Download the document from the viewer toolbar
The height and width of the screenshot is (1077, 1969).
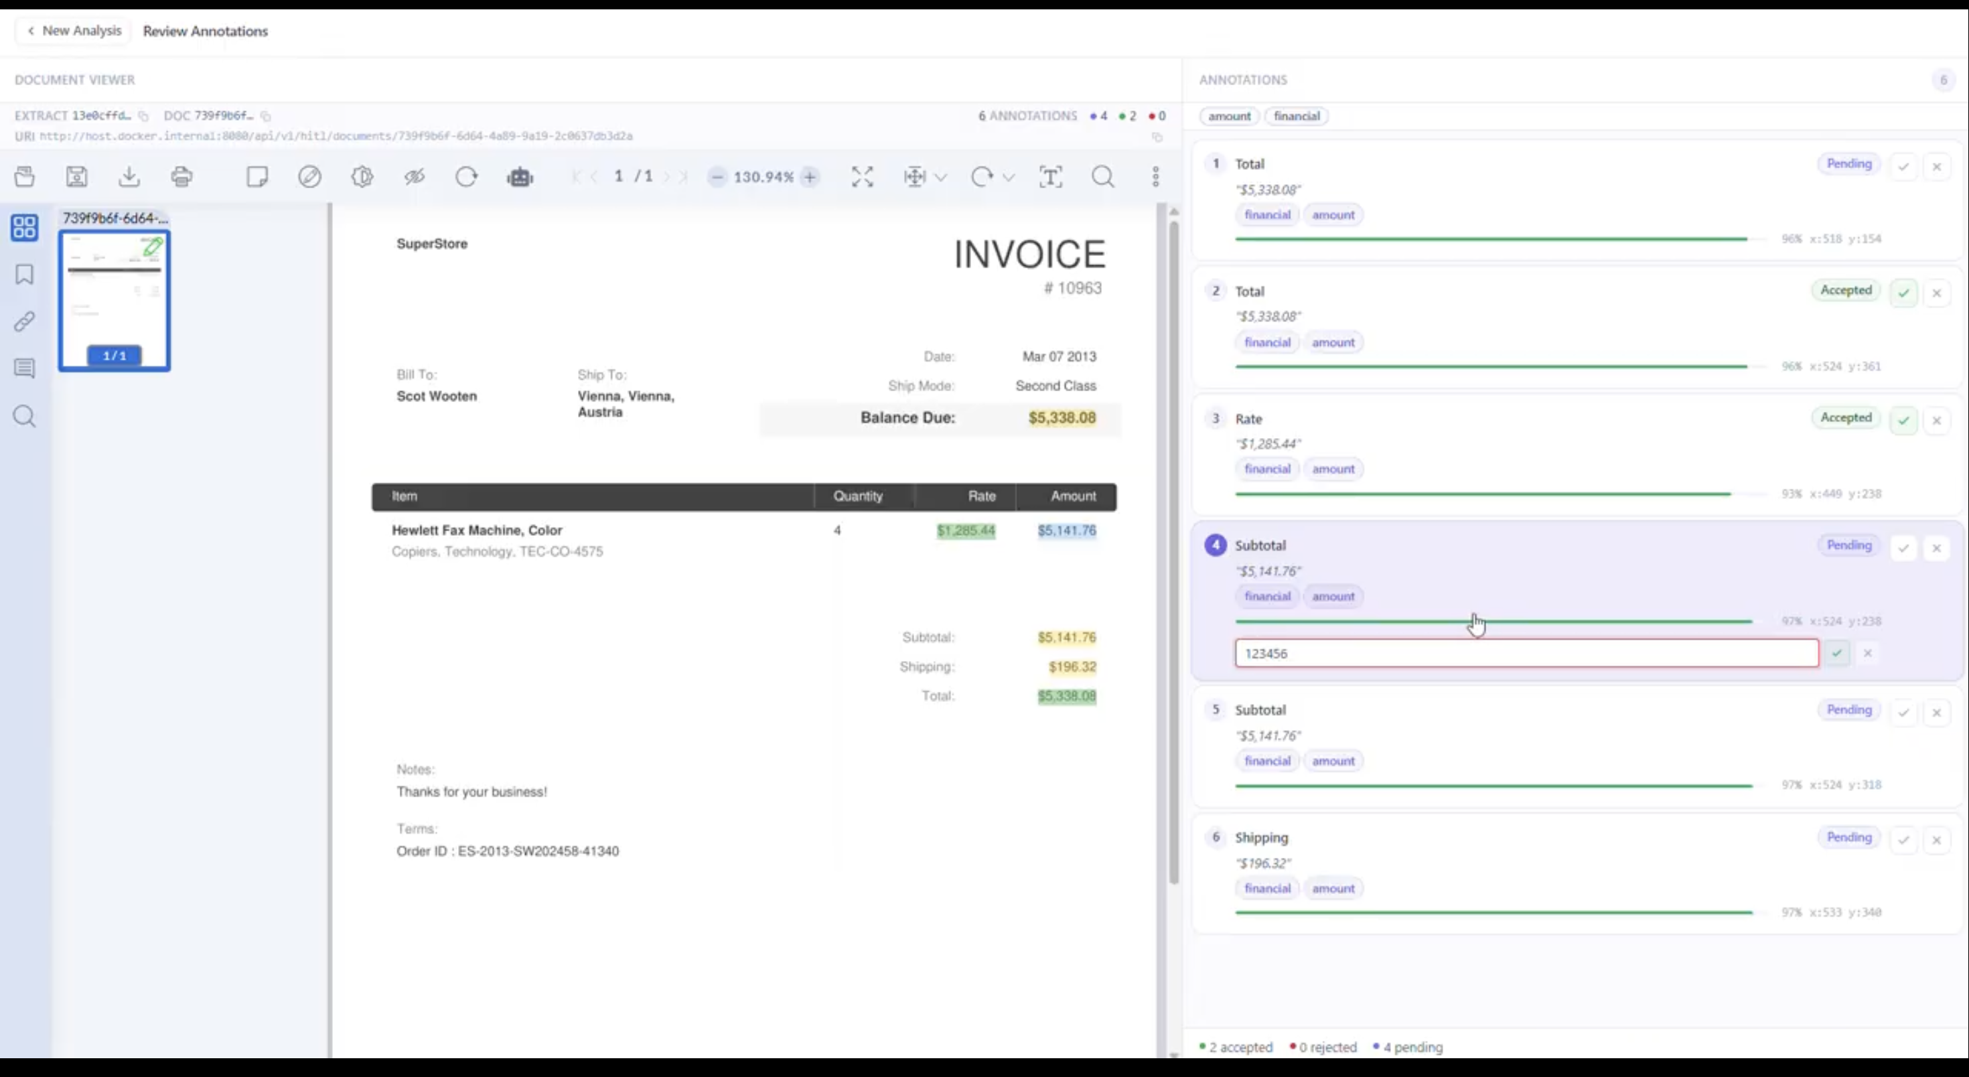tap(129, 177)
